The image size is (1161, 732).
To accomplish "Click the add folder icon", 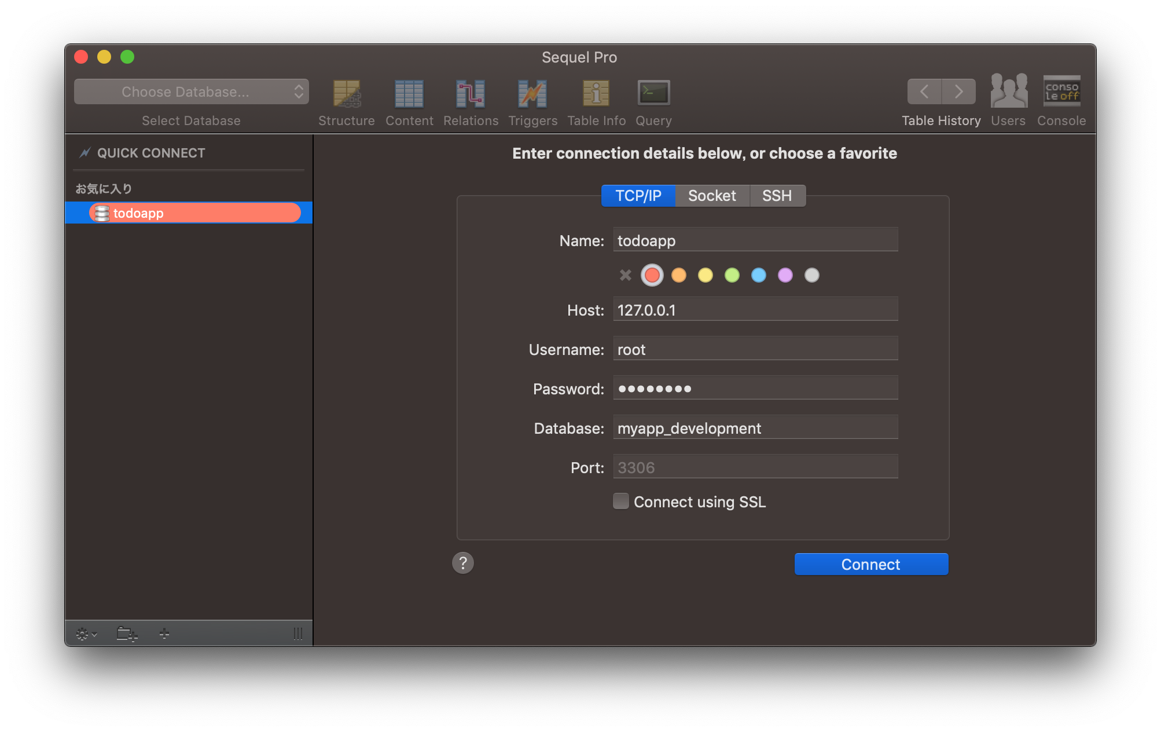I will tap(127, 634).
